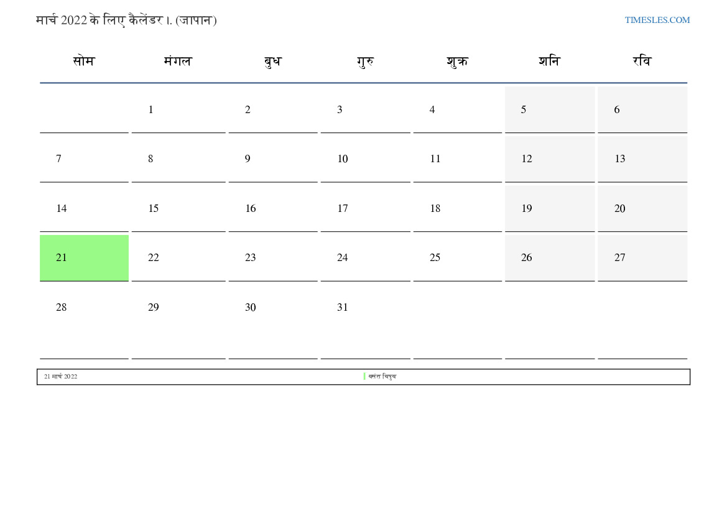Pick Sunday date 13
The width and height of the screenshot is (727, 514).
click(619, 159)
